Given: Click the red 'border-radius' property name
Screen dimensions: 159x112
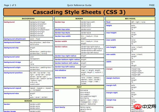Looking at the screenshot, I should click(x=61, y=47).
